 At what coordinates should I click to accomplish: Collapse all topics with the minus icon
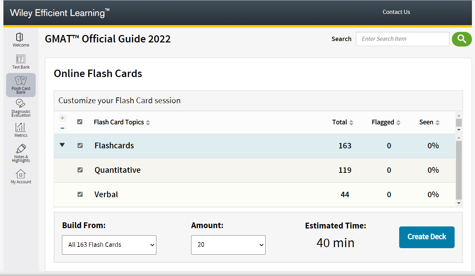62,128
